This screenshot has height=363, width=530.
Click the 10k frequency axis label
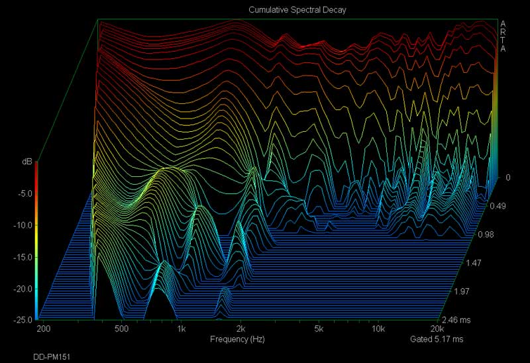[x=378, y=329]
